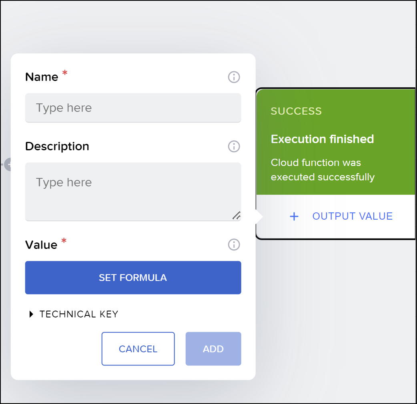The height and width of the screenshot is (404, 417).
Task: Click the partially hidden plus icon at left edge
Action: [x=7, y=164]
